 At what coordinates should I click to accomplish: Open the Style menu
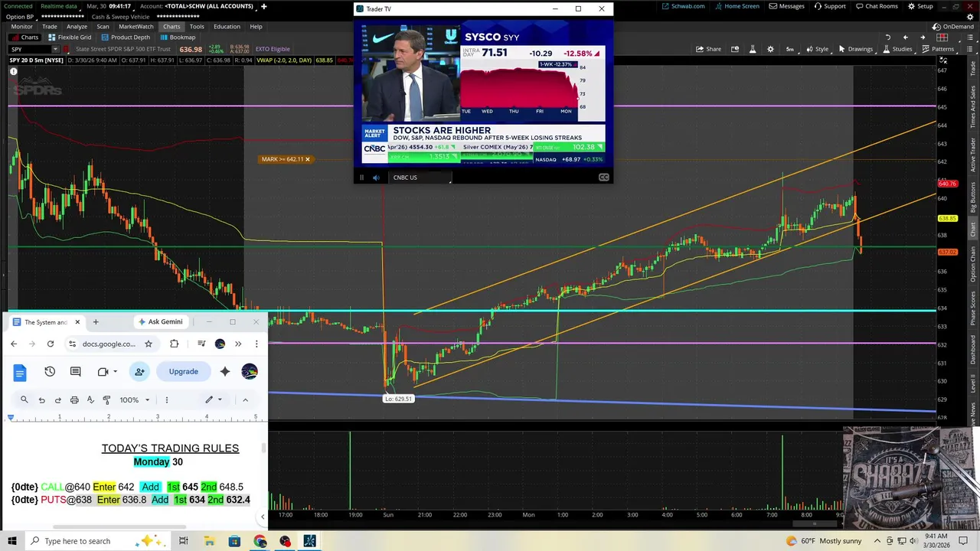click(818, 49)
